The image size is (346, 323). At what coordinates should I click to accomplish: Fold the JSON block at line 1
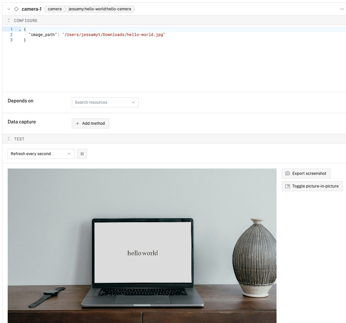[x=20, y=30]
